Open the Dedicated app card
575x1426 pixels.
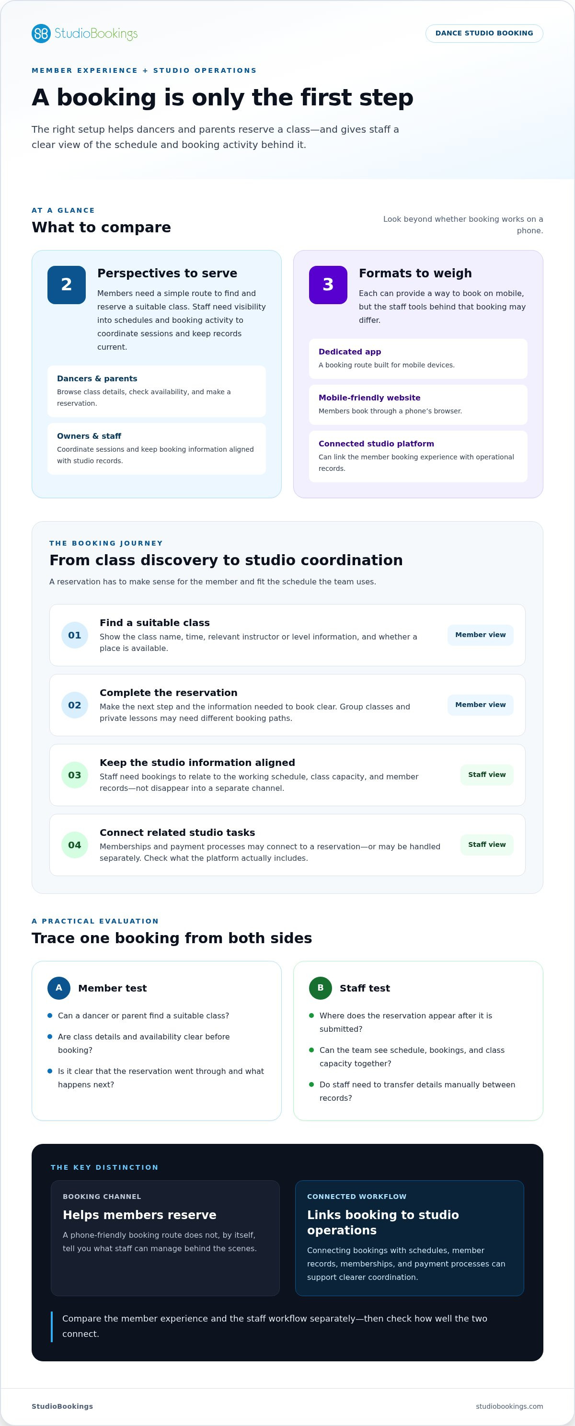coord(418,359)
